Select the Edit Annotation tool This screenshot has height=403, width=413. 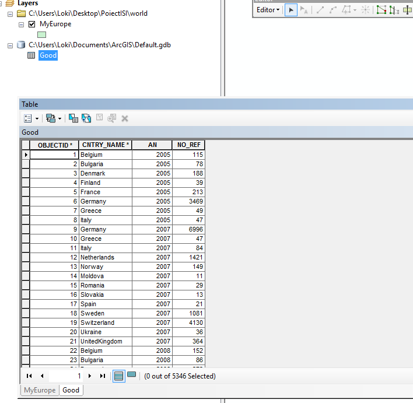304,10
